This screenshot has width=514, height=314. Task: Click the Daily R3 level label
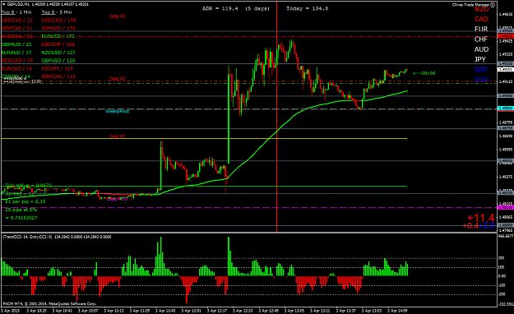[x=117, y=16]
